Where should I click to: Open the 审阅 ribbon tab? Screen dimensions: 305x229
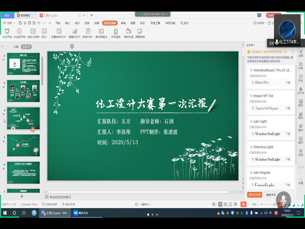123,23
